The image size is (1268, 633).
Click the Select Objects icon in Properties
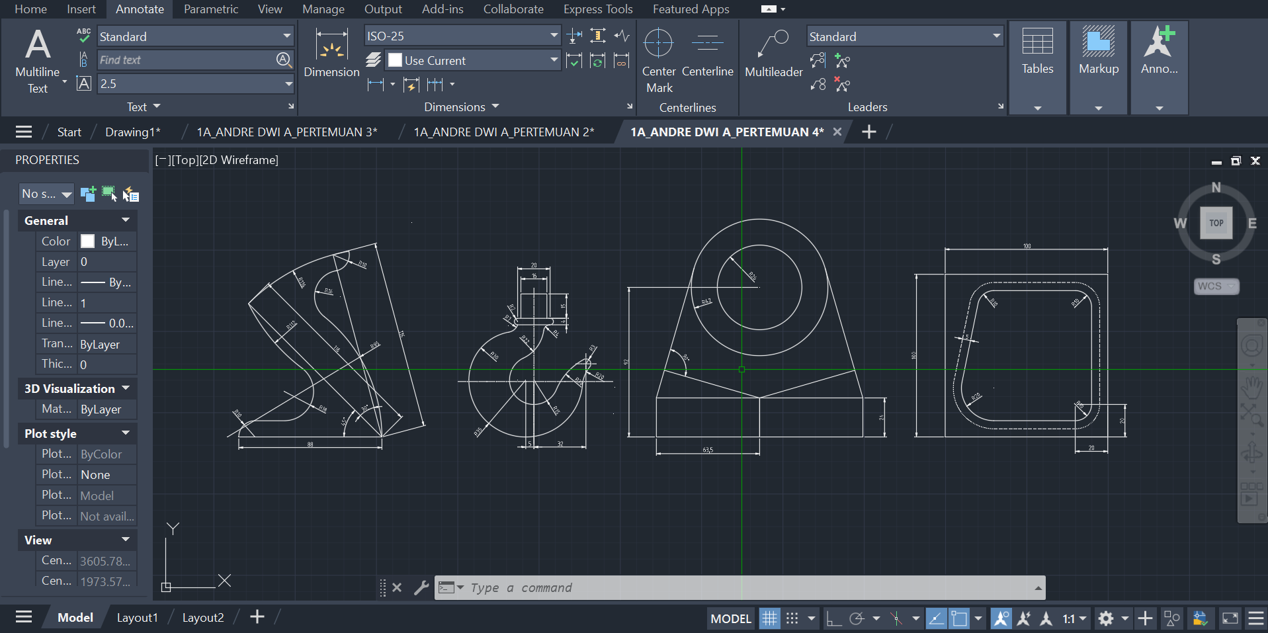(x=109, y=194)
